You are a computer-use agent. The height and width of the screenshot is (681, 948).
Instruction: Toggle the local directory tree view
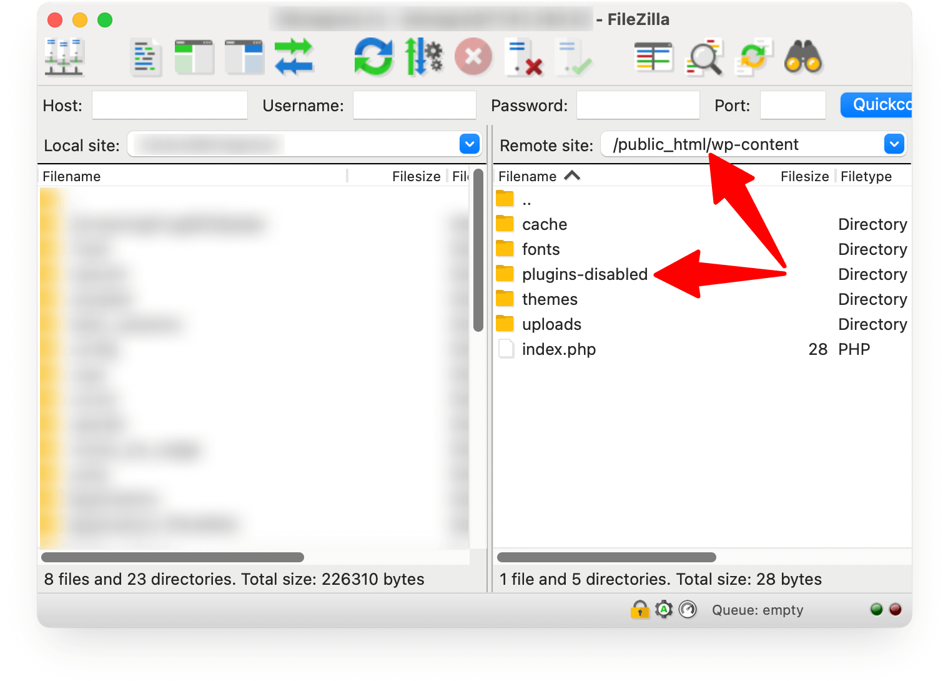(194, 57)
